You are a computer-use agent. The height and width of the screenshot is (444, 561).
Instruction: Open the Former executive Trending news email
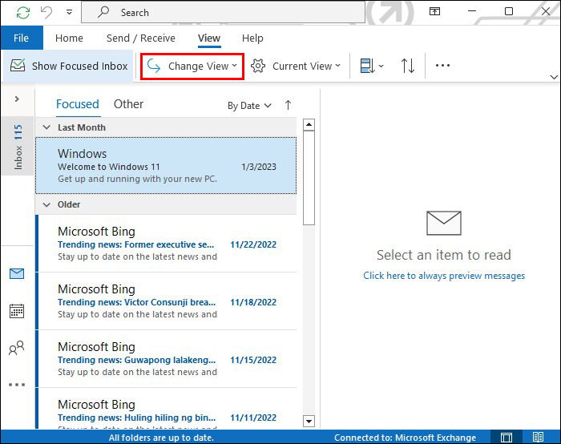point(166,244)
